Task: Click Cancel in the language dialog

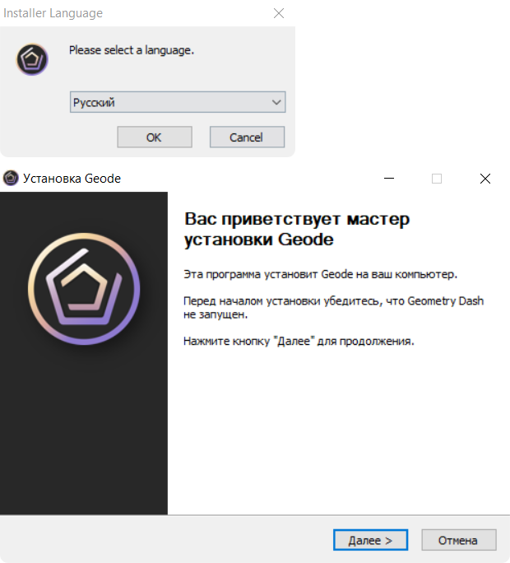Action: pos(247,137)
